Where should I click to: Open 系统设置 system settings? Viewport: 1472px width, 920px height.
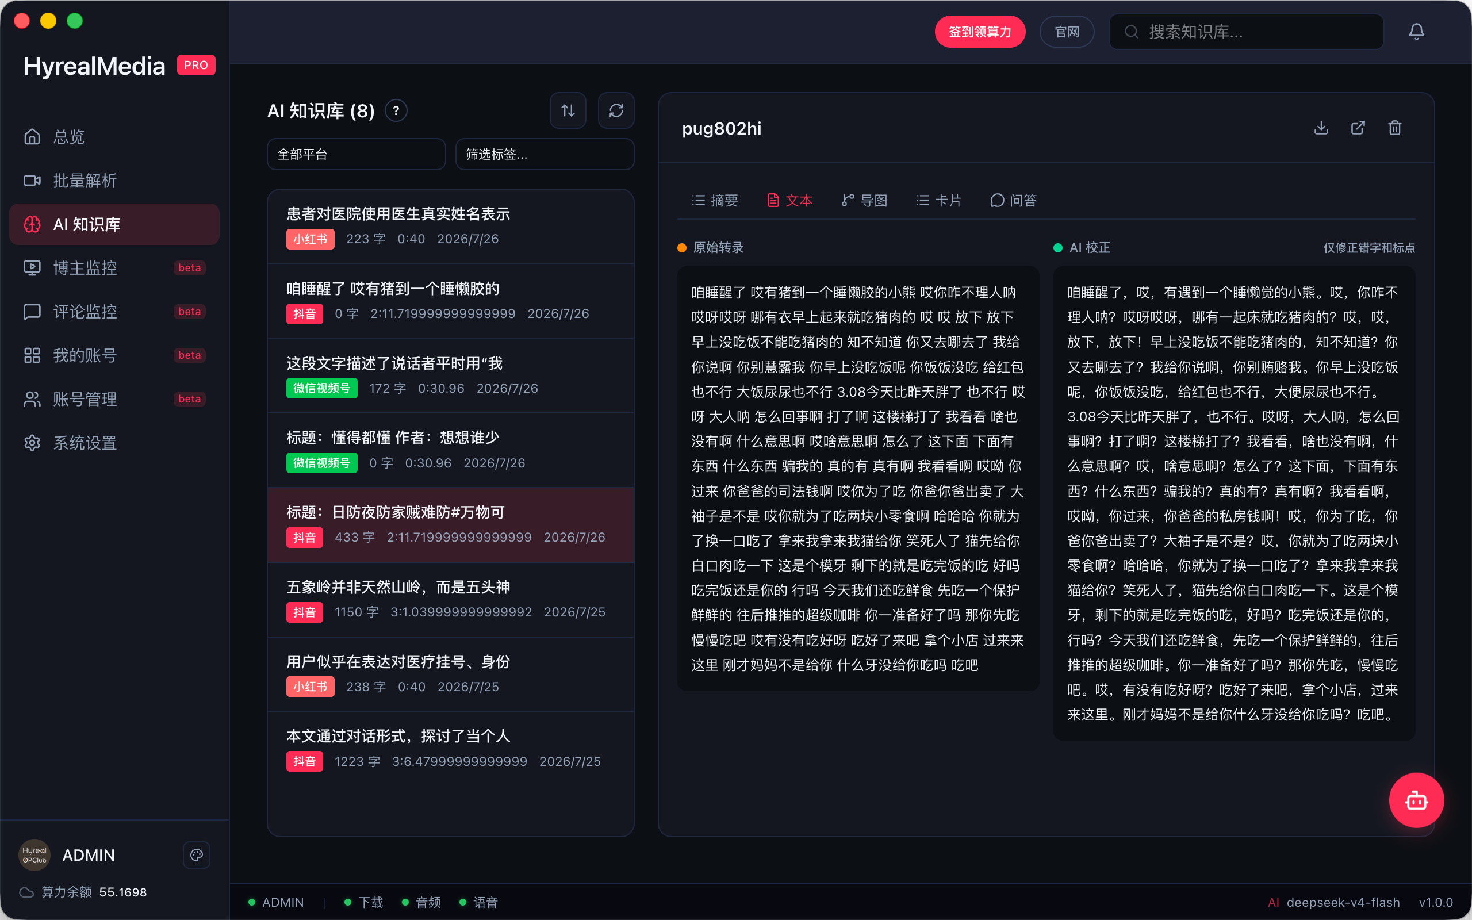coord(114,443)
